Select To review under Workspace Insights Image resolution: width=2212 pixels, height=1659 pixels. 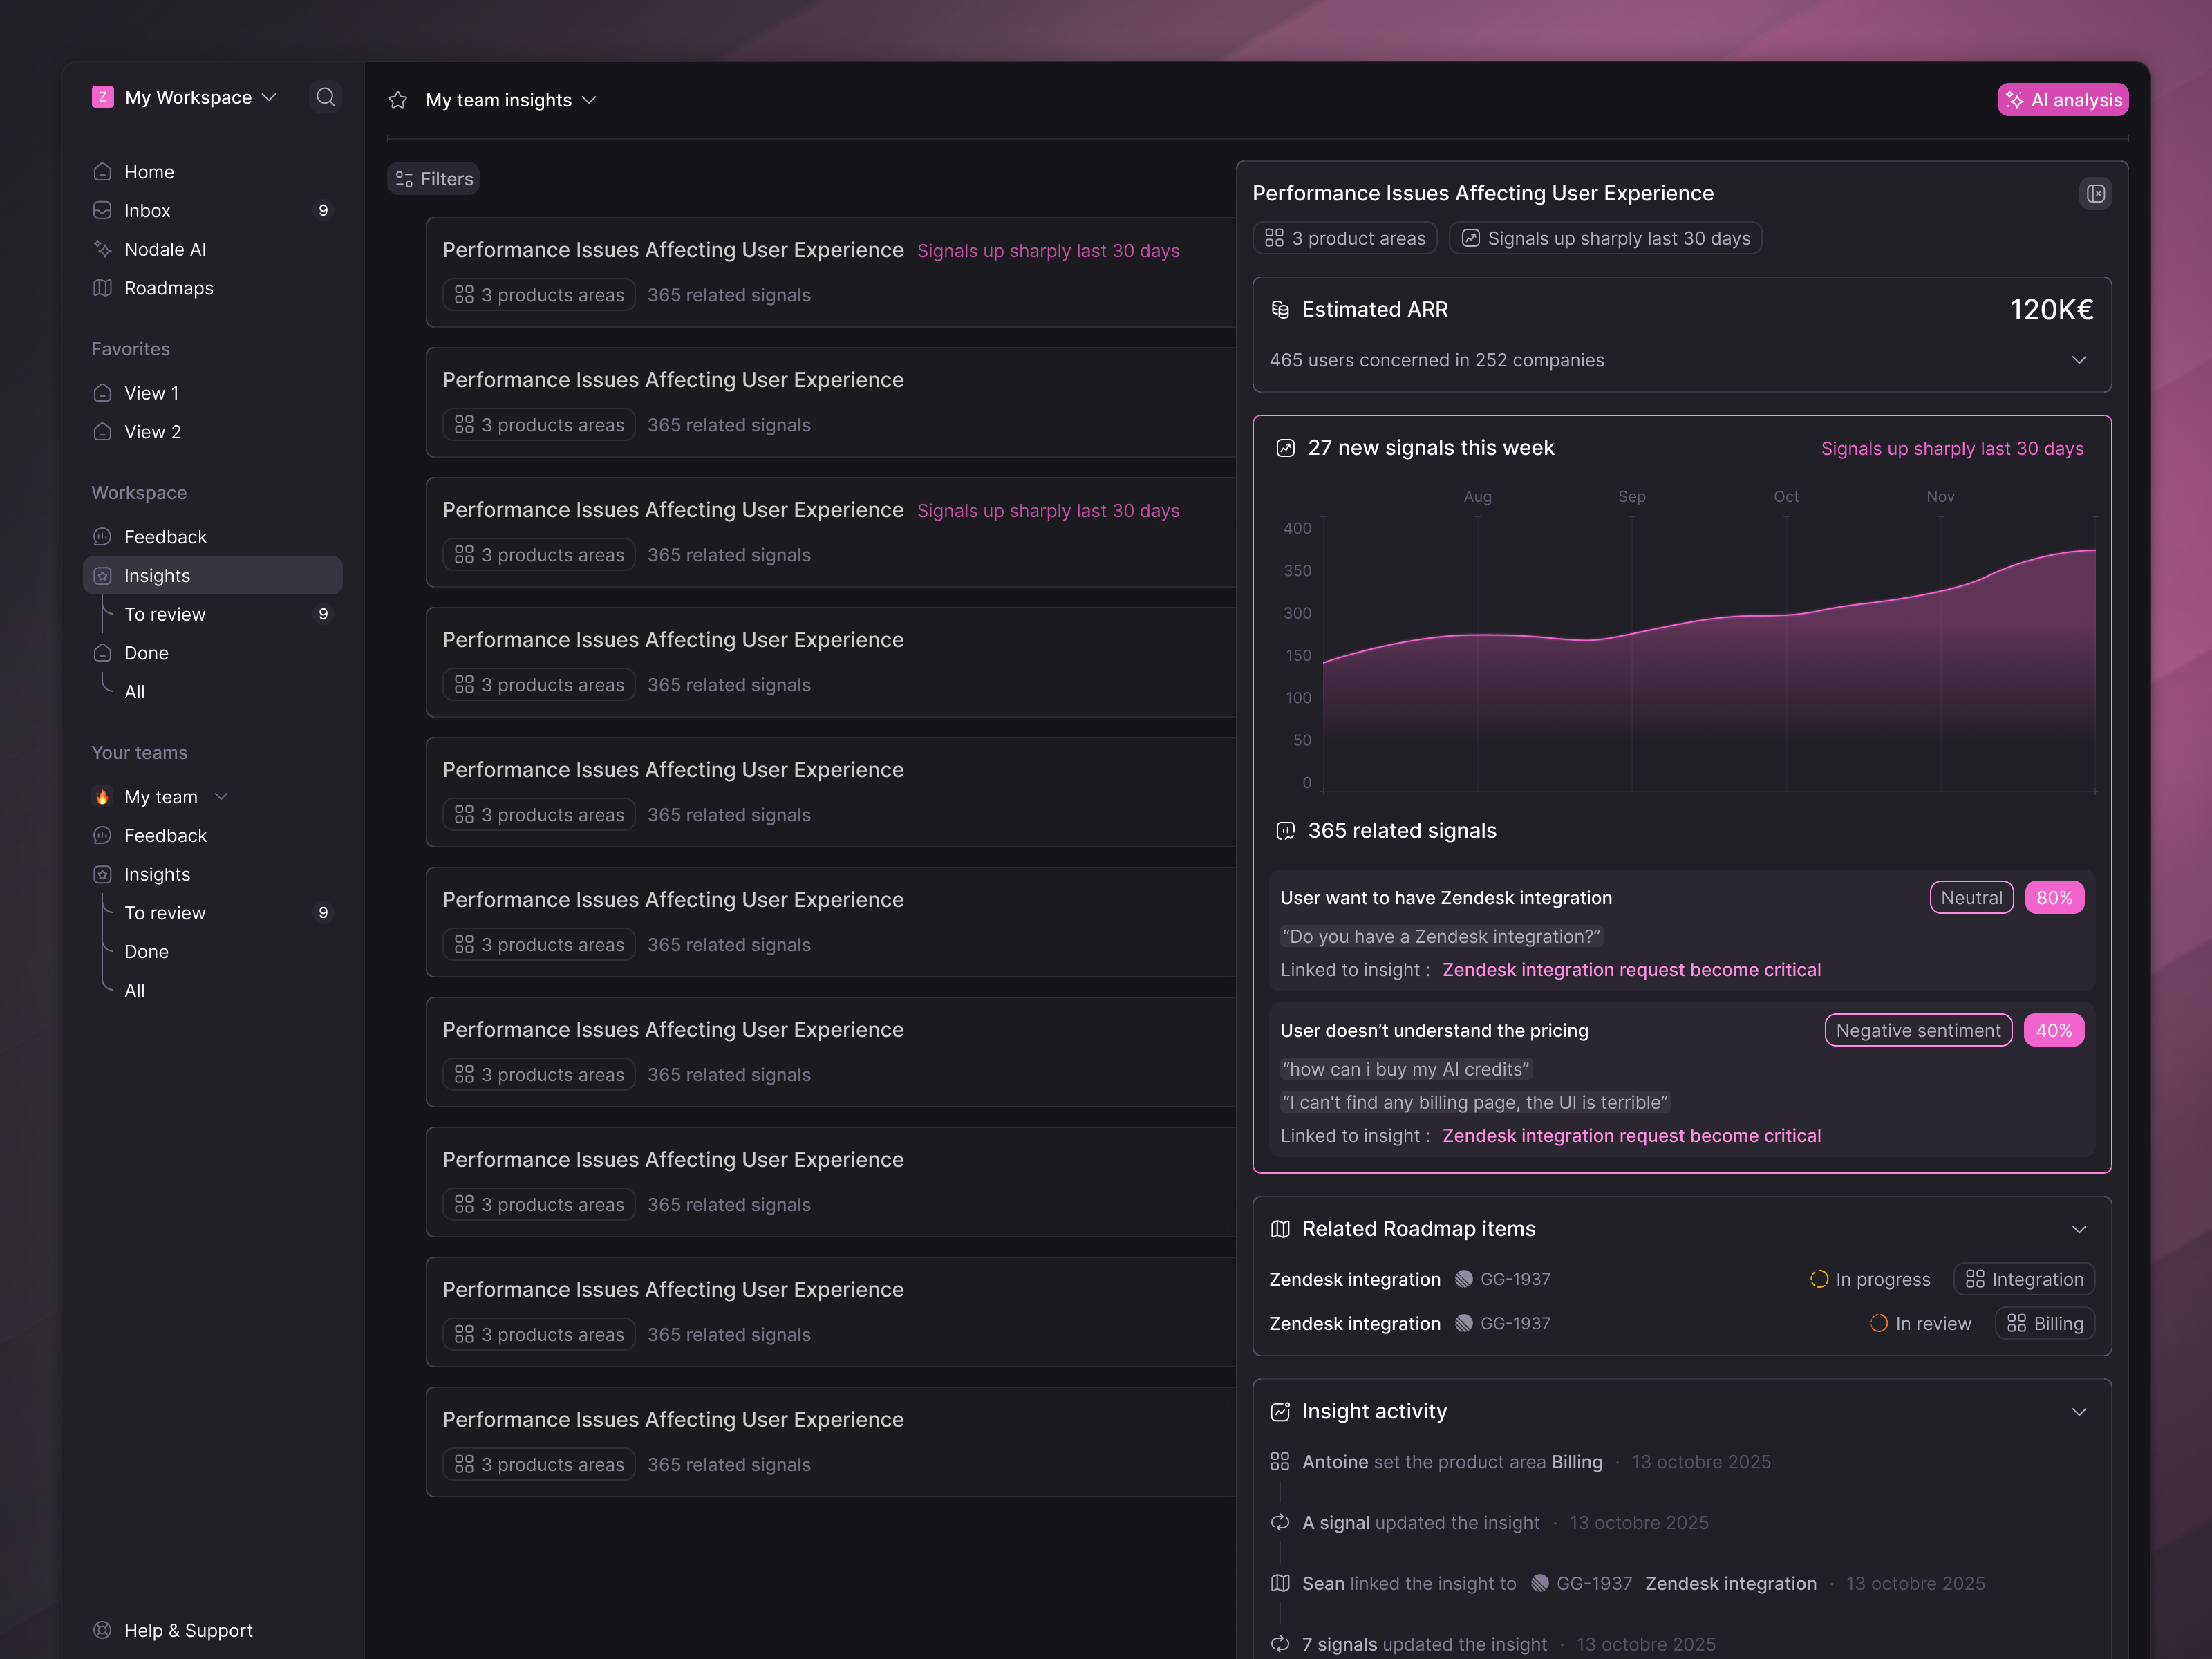tap(165, 614)
